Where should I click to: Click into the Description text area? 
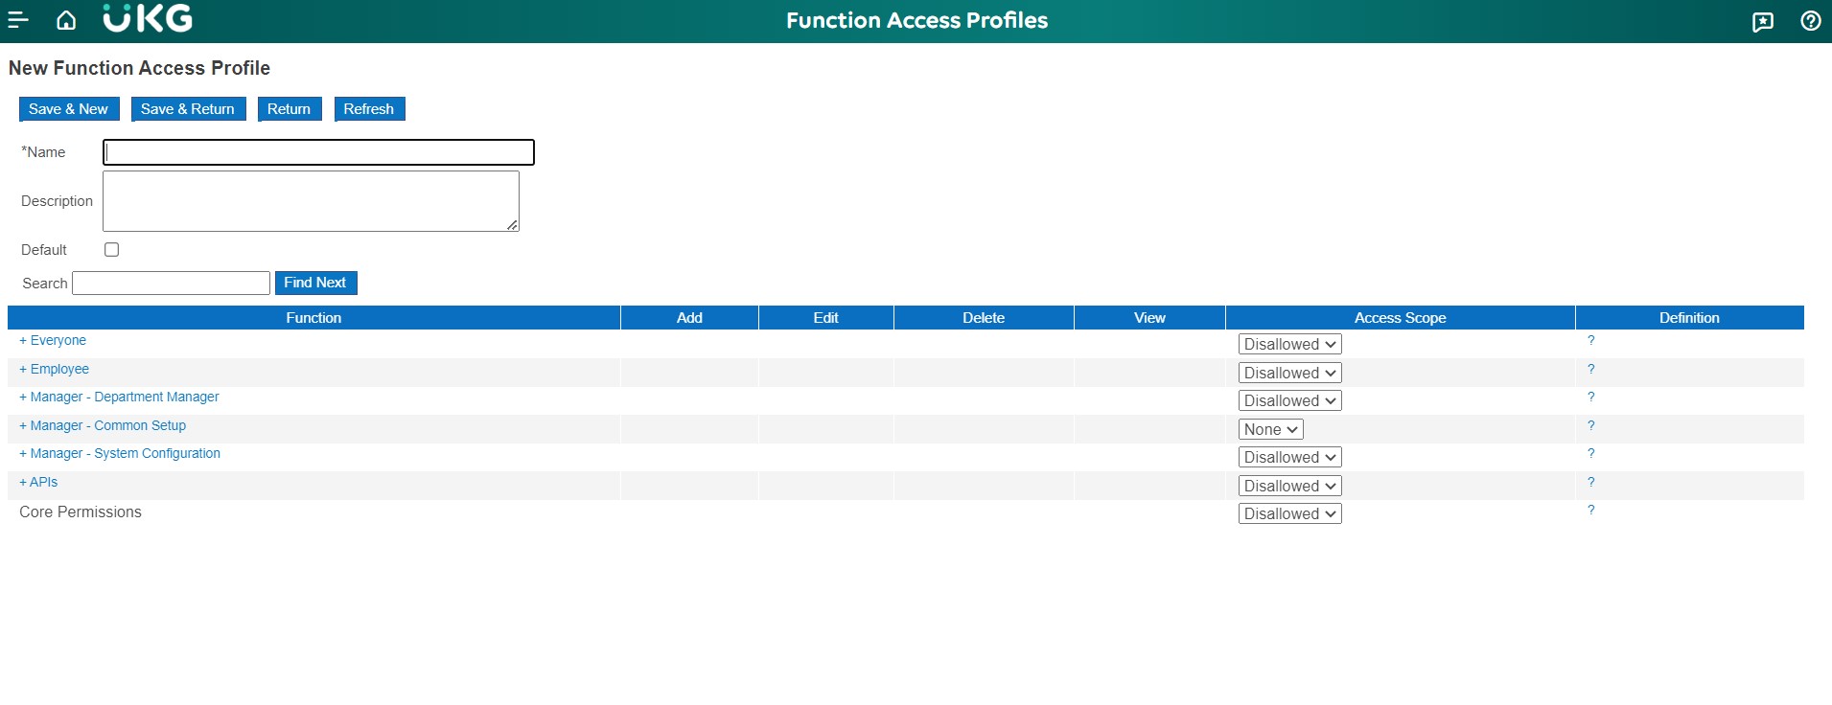[x=311, y=201]
